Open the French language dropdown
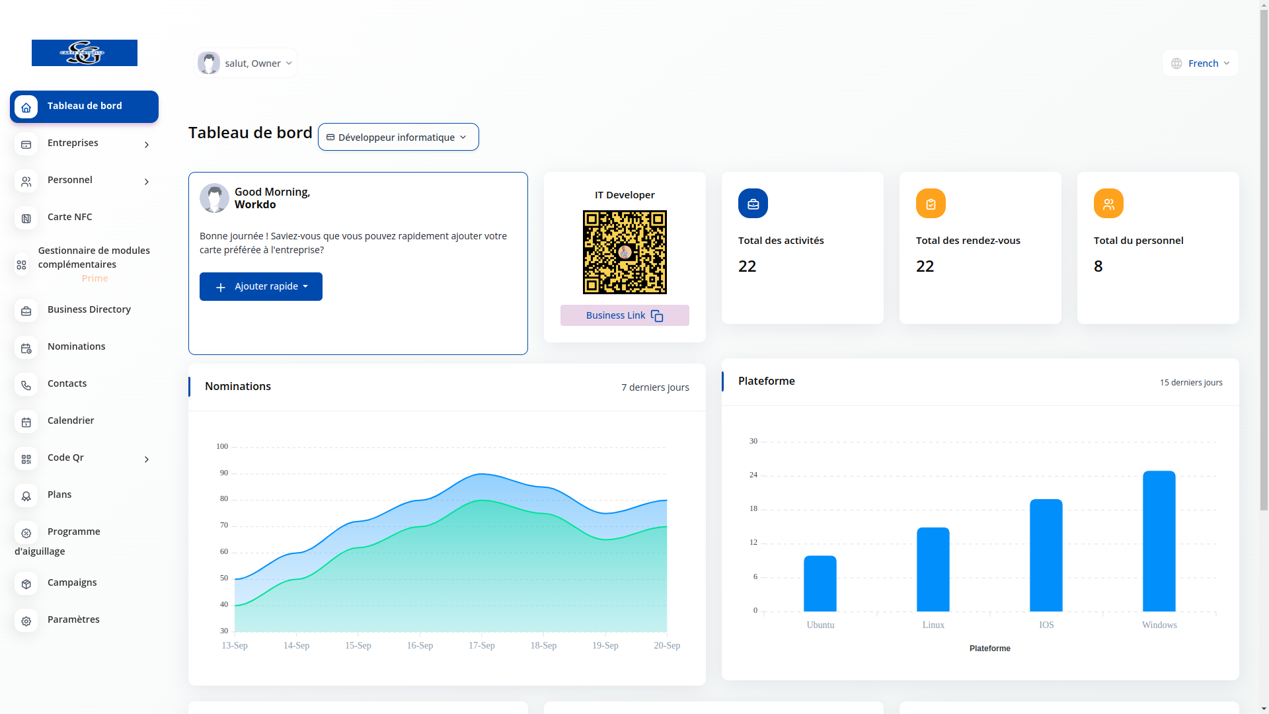Viewport: 1269px width, 714px height. pyautogui.click(x=1200, y=63)
